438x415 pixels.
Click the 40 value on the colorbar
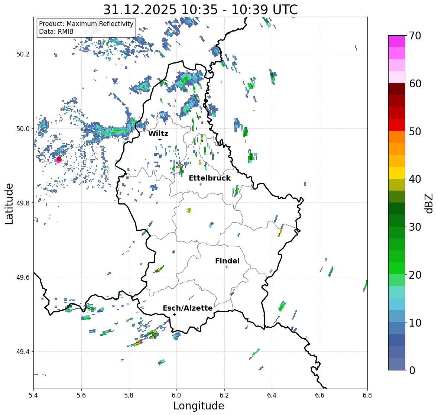point(415,179)
